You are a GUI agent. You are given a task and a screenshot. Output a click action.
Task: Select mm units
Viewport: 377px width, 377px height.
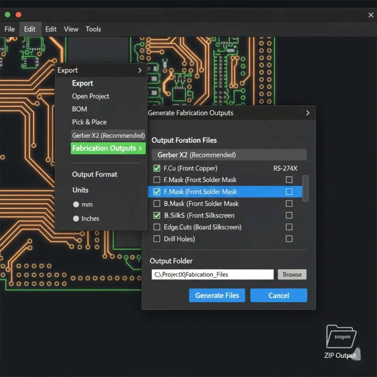(76, 204)
